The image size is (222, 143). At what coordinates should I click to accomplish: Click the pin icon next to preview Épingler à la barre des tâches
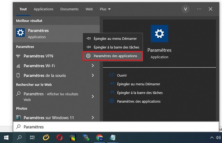(112, 92)
